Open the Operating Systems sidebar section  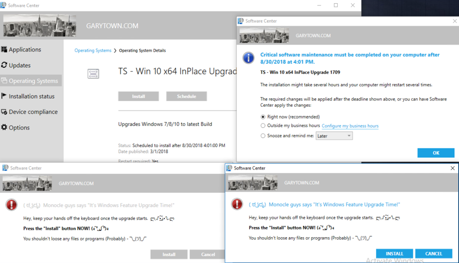[x=33, y=81]
